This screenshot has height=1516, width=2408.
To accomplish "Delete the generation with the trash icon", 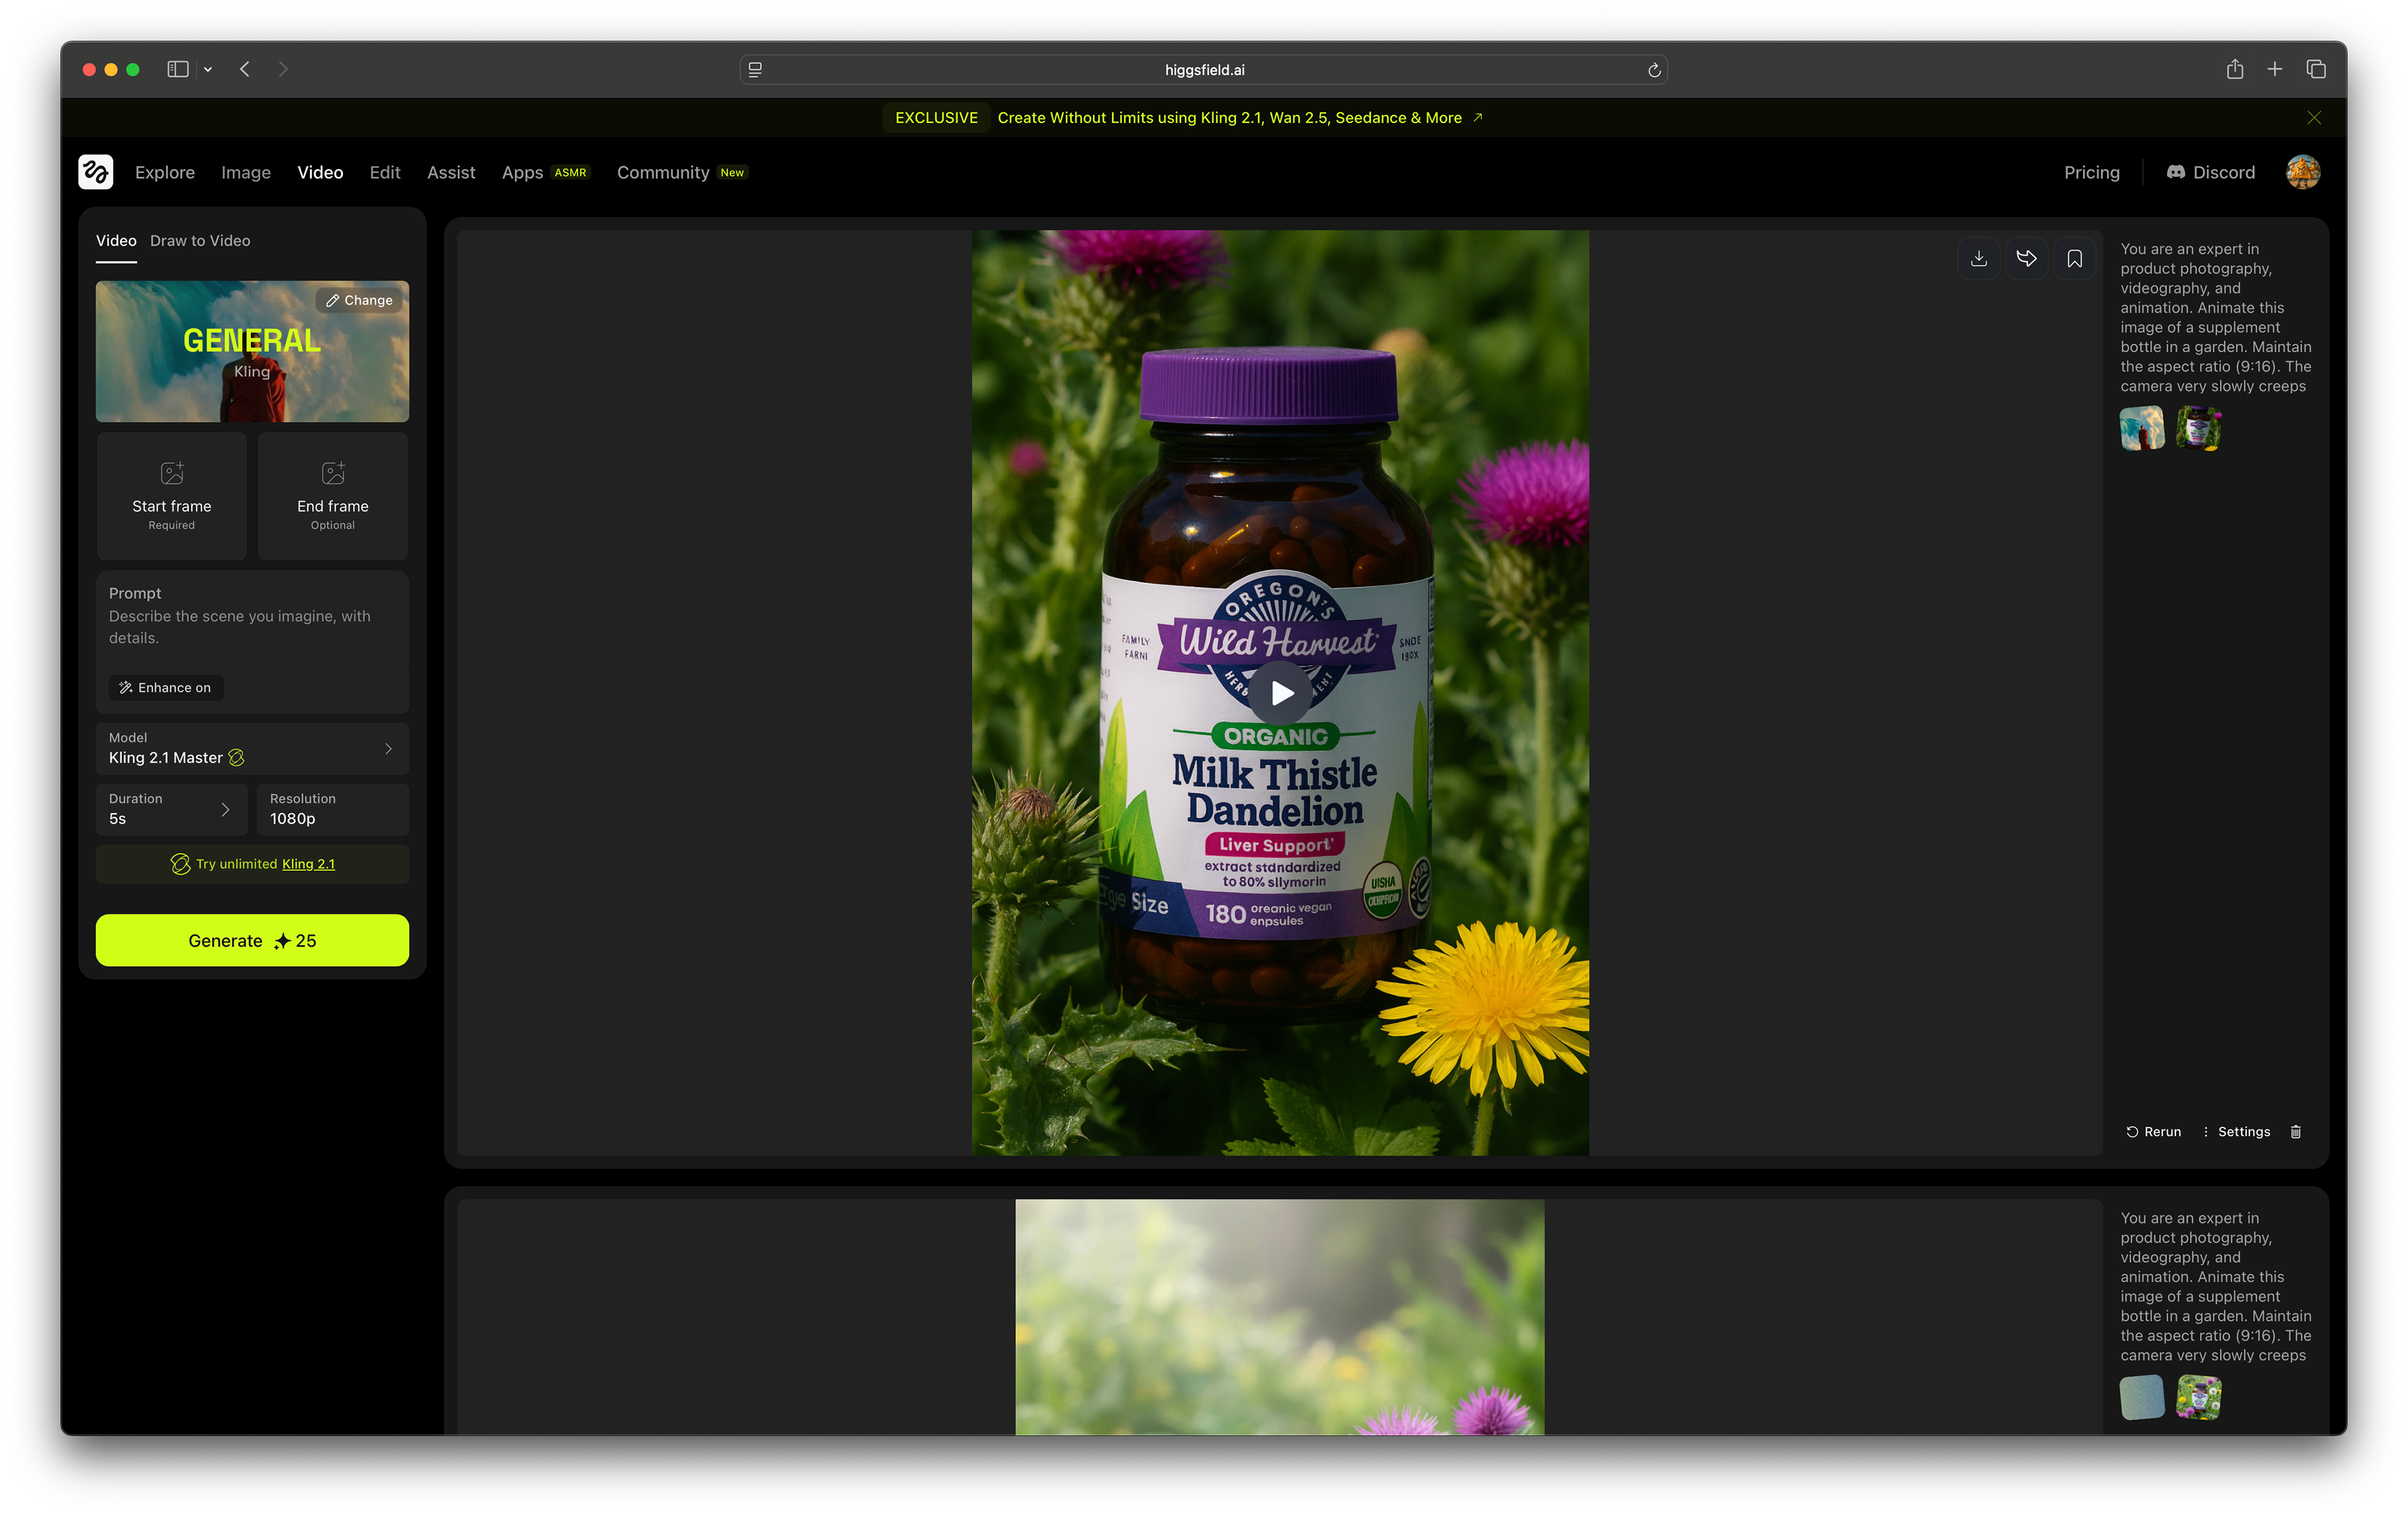I will 2295,1131.
